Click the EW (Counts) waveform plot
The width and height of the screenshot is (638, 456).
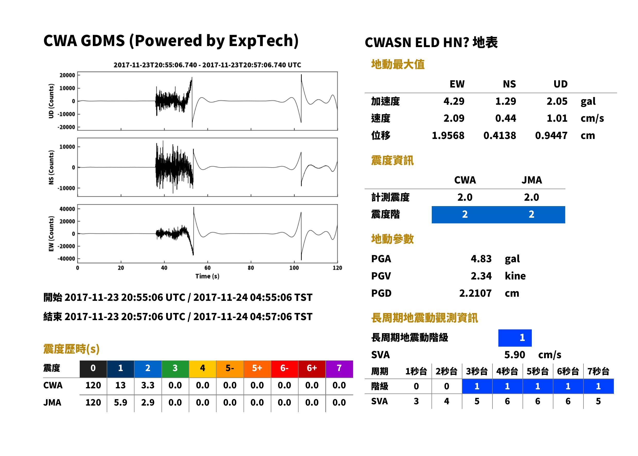[208, 234]
